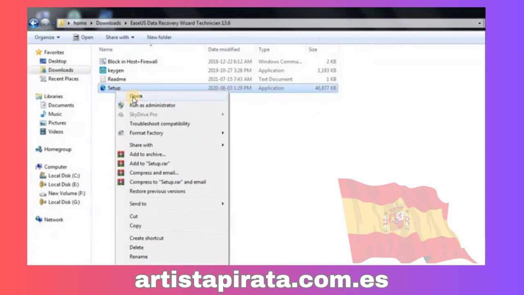
Task: Select the Setup application icon
Action: [103, 88]
